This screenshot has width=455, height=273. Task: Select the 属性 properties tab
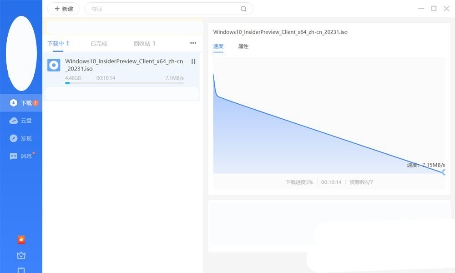[x=243, y=46]
